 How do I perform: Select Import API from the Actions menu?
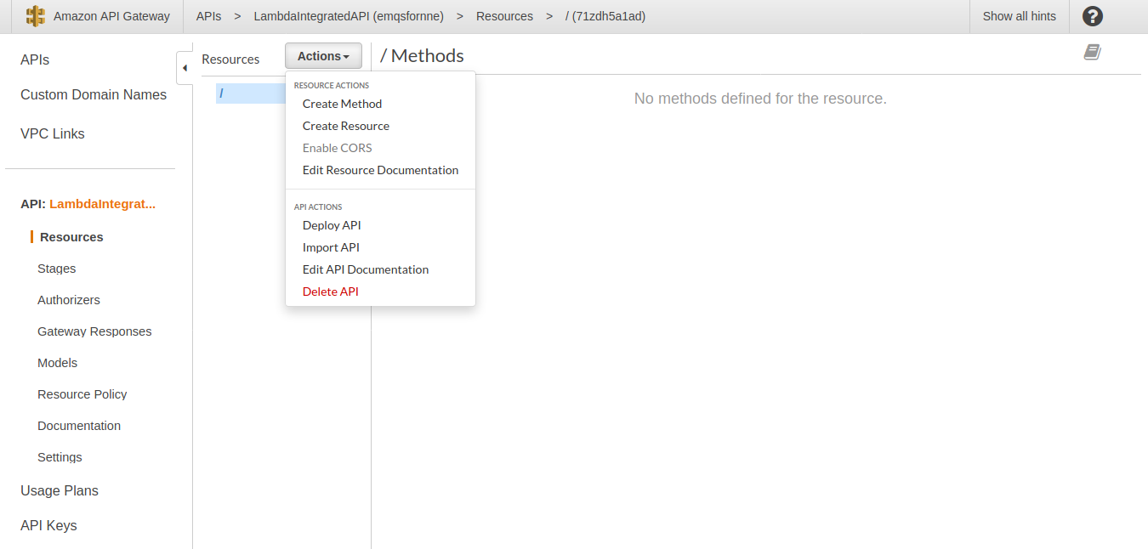330,247
